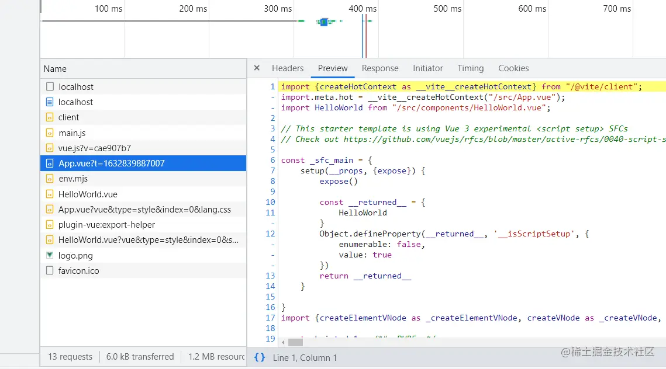The height and width of the screenshot is (369, 666).
Task: Click the script icon beside env.mjs
Action: tap(50, 179)
